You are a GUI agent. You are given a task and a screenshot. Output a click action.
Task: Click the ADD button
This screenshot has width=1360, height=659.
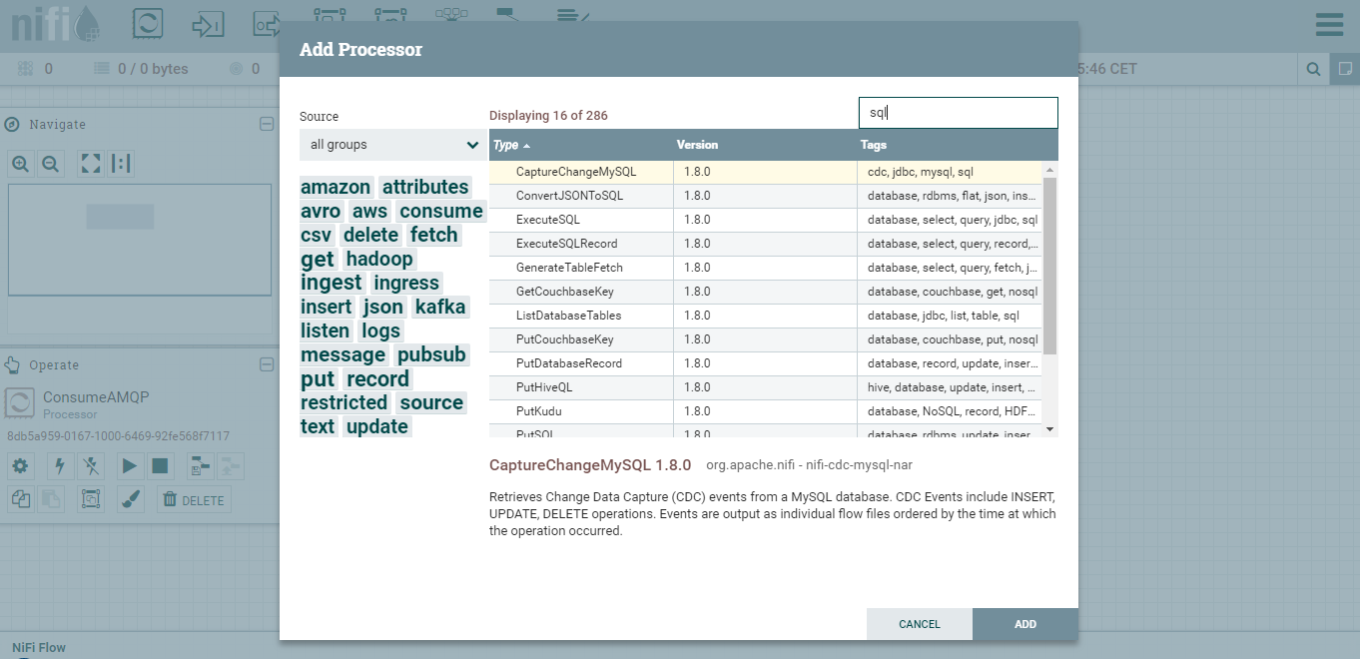tap(1025, 624)
